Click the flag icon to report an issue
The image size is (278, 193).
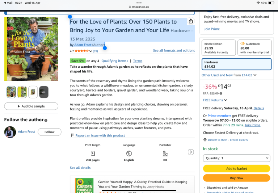pyautogui.click(x=72, y=135)
